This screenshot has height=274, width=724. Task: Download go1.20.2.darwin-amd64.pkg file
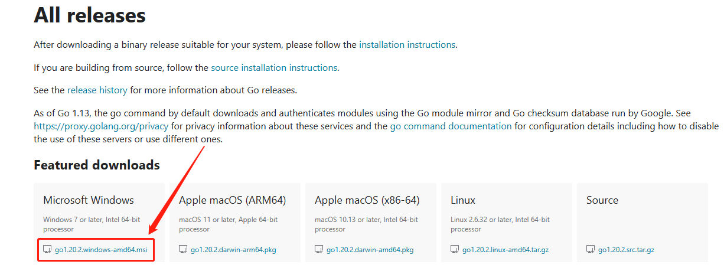[370, 250]
